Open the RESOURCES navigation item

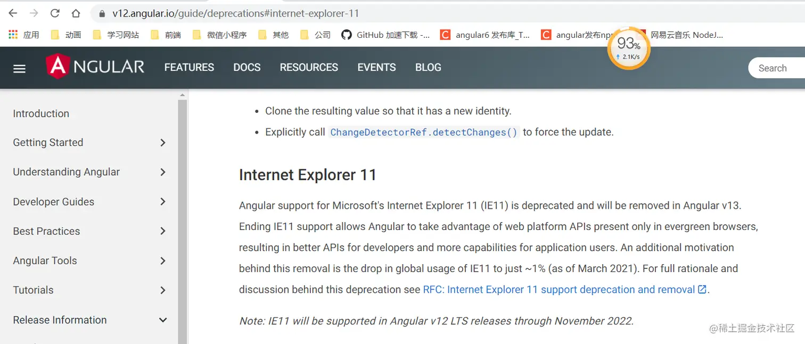click(309, 68)
